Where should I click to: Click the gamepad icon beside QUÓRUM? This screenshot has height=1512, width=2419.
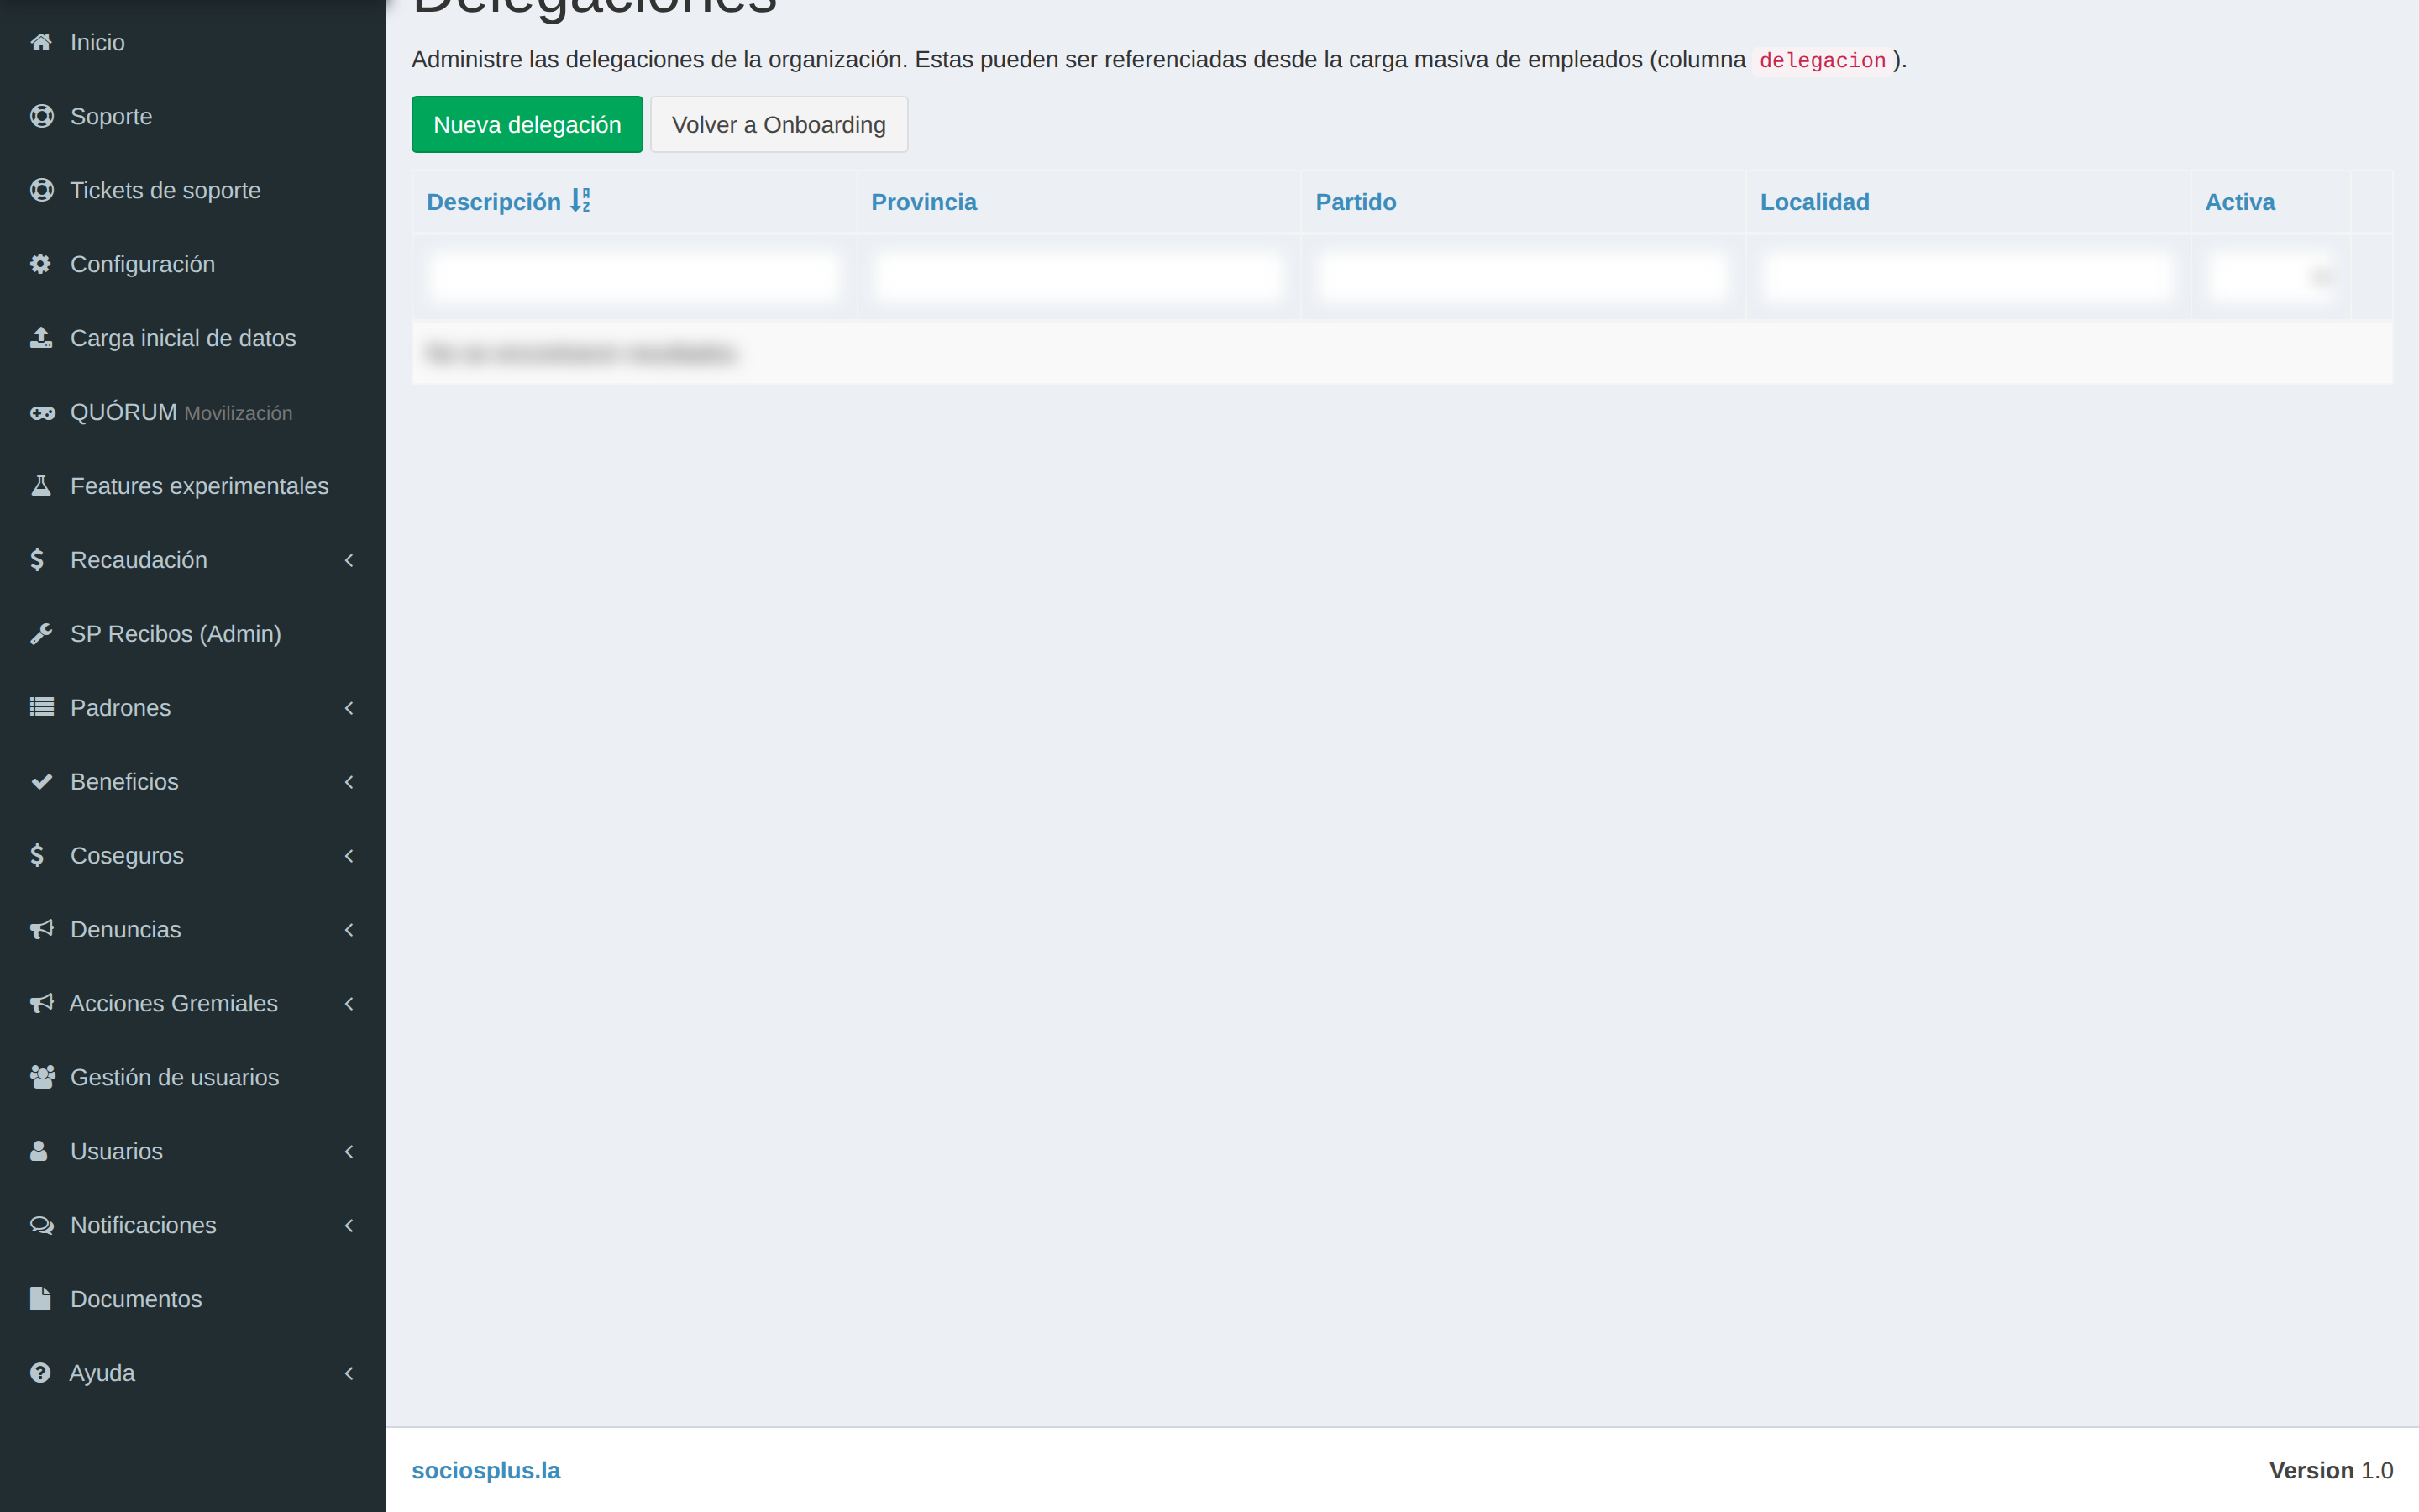point(42,412)
